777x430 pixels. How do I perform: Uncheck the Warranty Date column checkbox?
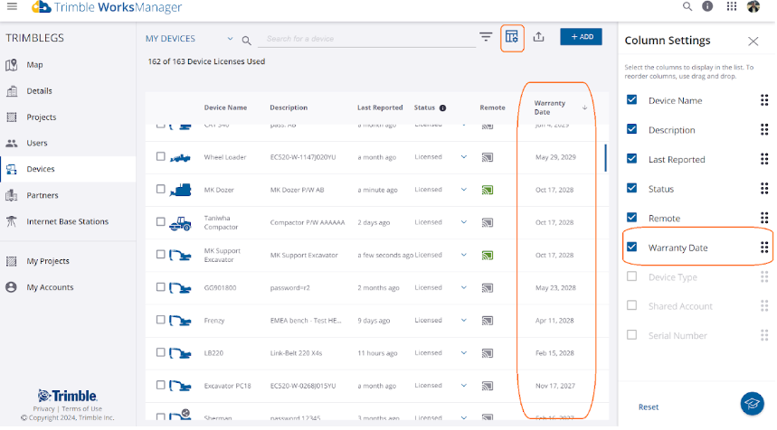(632, 247)
